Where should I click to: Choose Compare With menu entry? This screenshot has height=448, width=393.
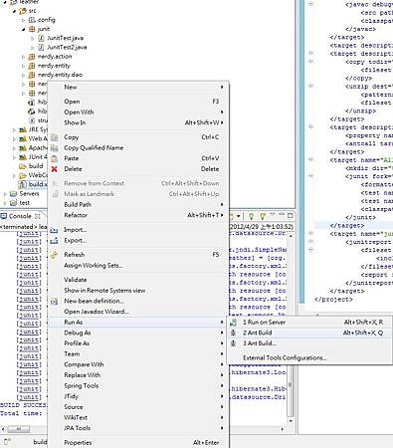pos(138,364)
